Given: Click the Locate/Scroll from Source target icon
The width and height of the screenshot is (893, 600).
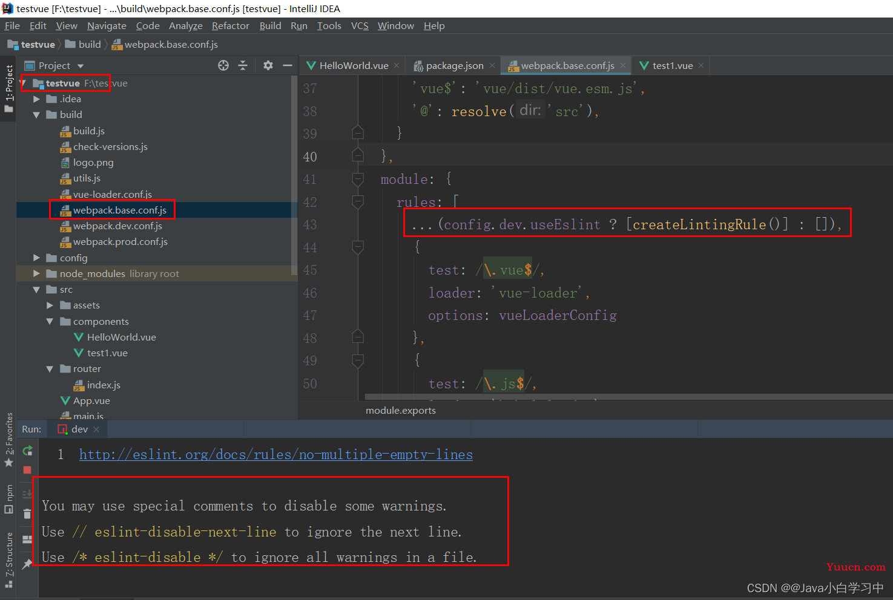Looking at the screenshot, I should coord(223,65).
